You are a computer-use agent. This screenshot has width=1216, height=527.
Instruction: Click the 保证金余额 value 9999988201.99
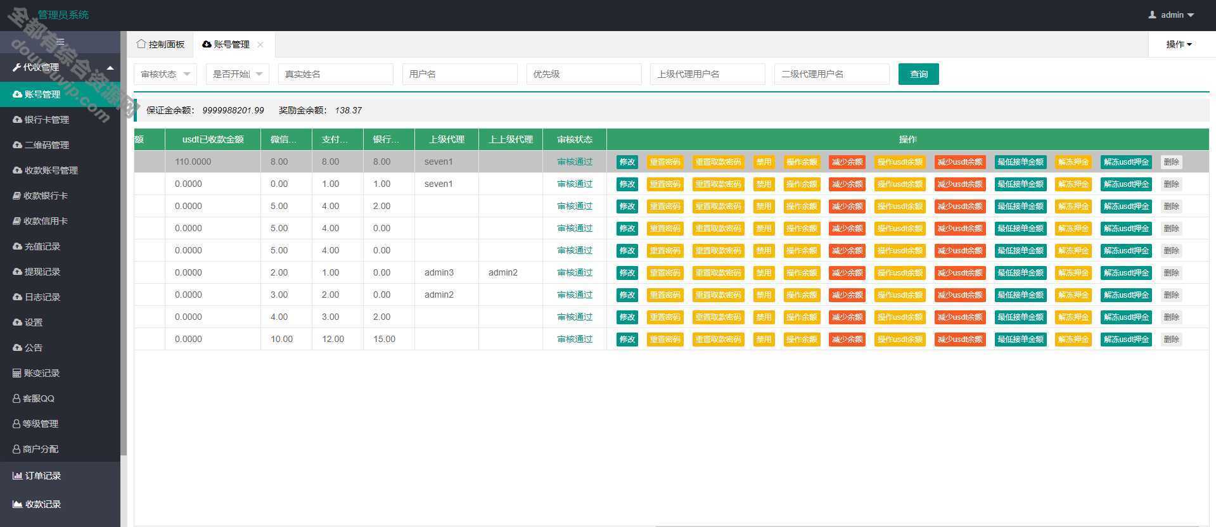233,110
